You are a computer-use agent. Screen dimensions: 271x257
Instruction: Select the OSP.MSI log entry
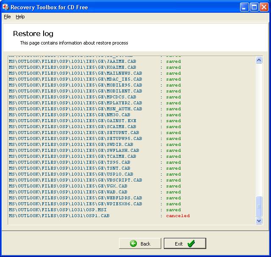click(58, 210)
